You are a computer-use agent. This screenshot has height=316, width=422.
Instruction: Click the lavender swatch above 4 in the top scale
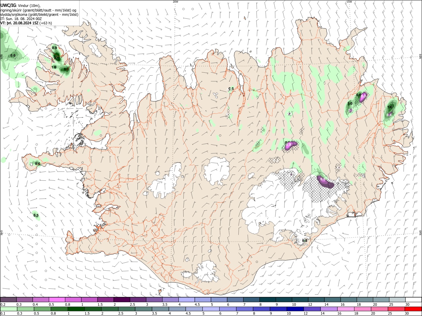point(186,300)
